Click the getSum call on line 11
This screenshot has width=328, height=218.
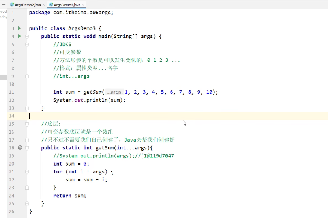[x=92, y=92]
